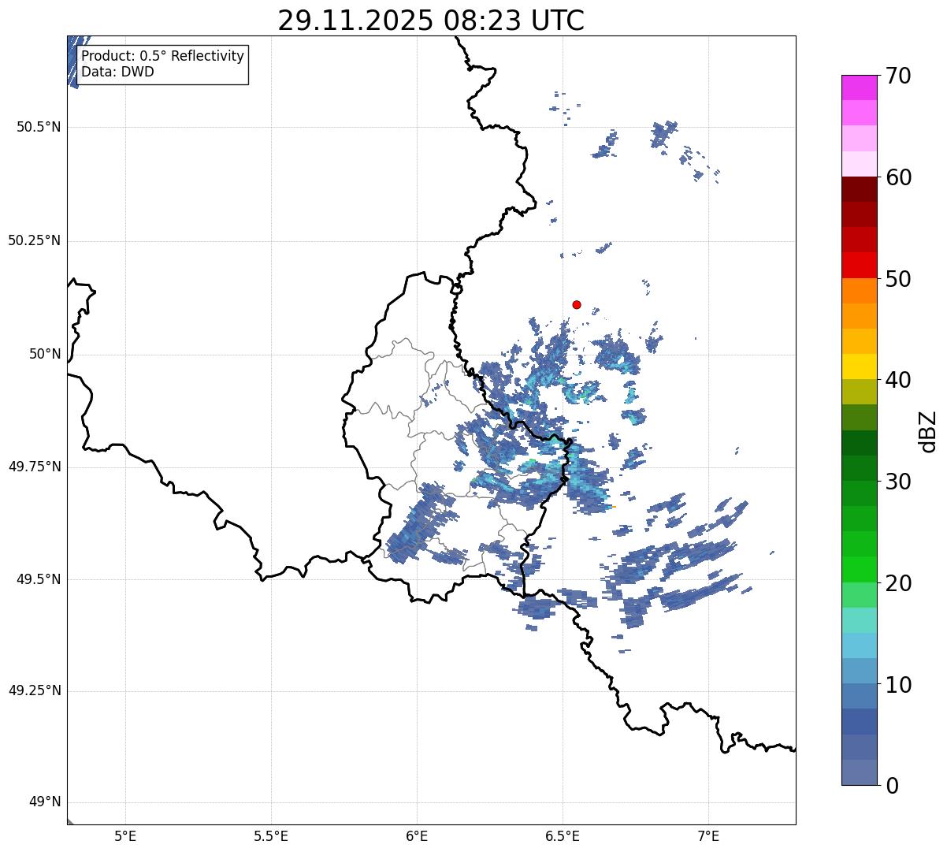Click the colorbar tick label 50
The image size is (947, 852).
coord(899,279)
